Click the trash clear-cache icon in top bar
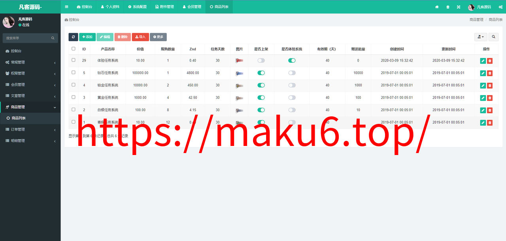This screenshot has height=241, width=506. (x=448, y=7)
